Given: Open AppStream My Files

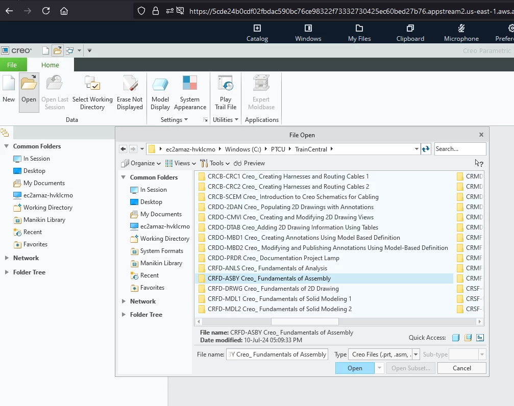Looking at the screenshot, I should point(359,33).
